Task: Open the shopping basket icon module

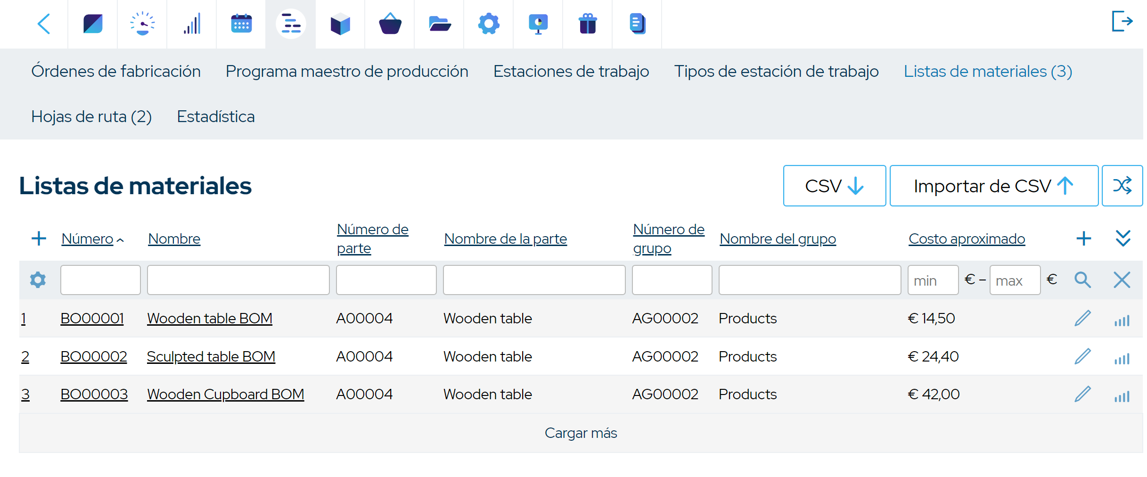Action: coord(390,24)
